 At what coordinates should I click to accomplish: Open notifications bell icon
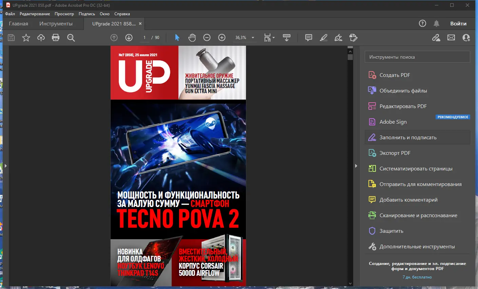[437, 23]
